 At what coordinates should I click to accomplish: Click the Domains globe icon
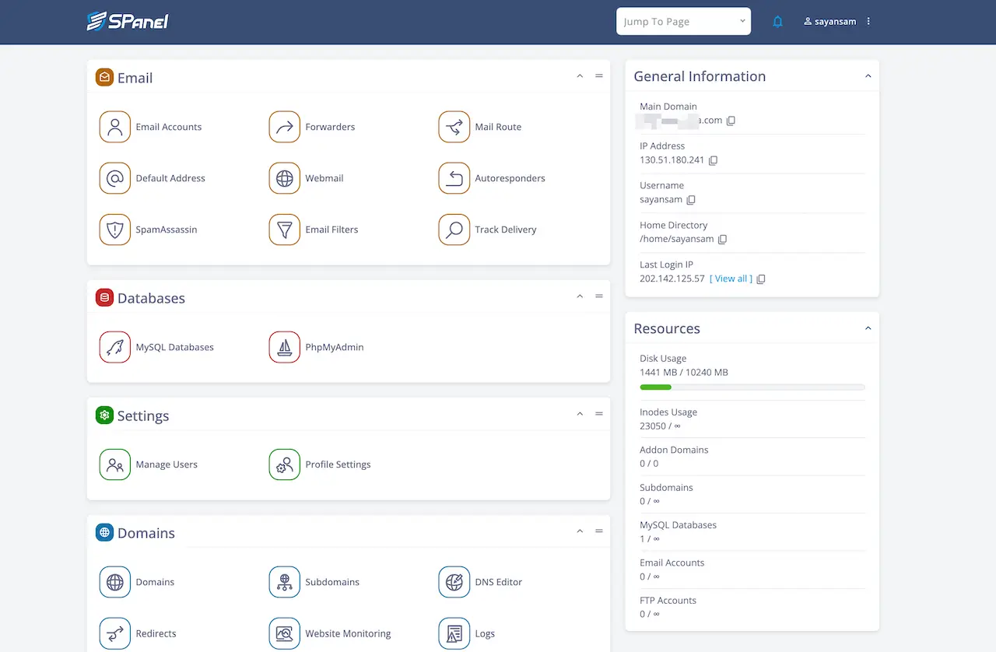coord(115,582)
